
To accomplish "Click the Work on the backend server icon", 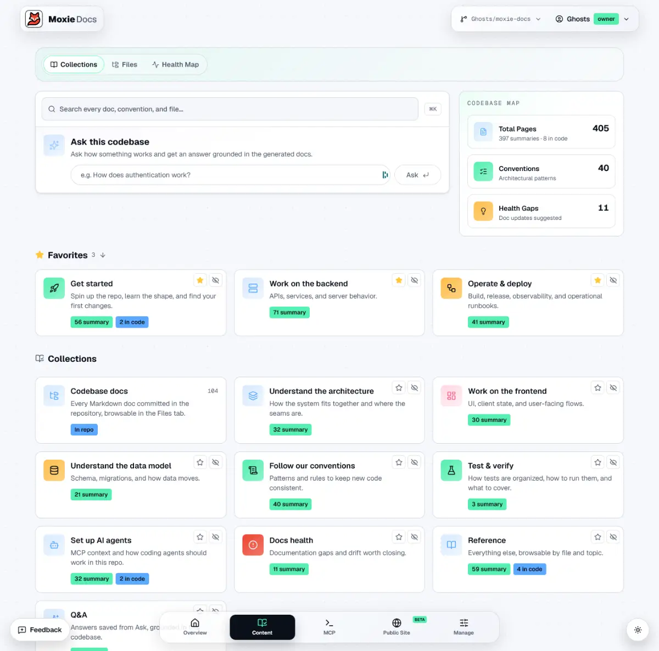I will coord(253,288).
